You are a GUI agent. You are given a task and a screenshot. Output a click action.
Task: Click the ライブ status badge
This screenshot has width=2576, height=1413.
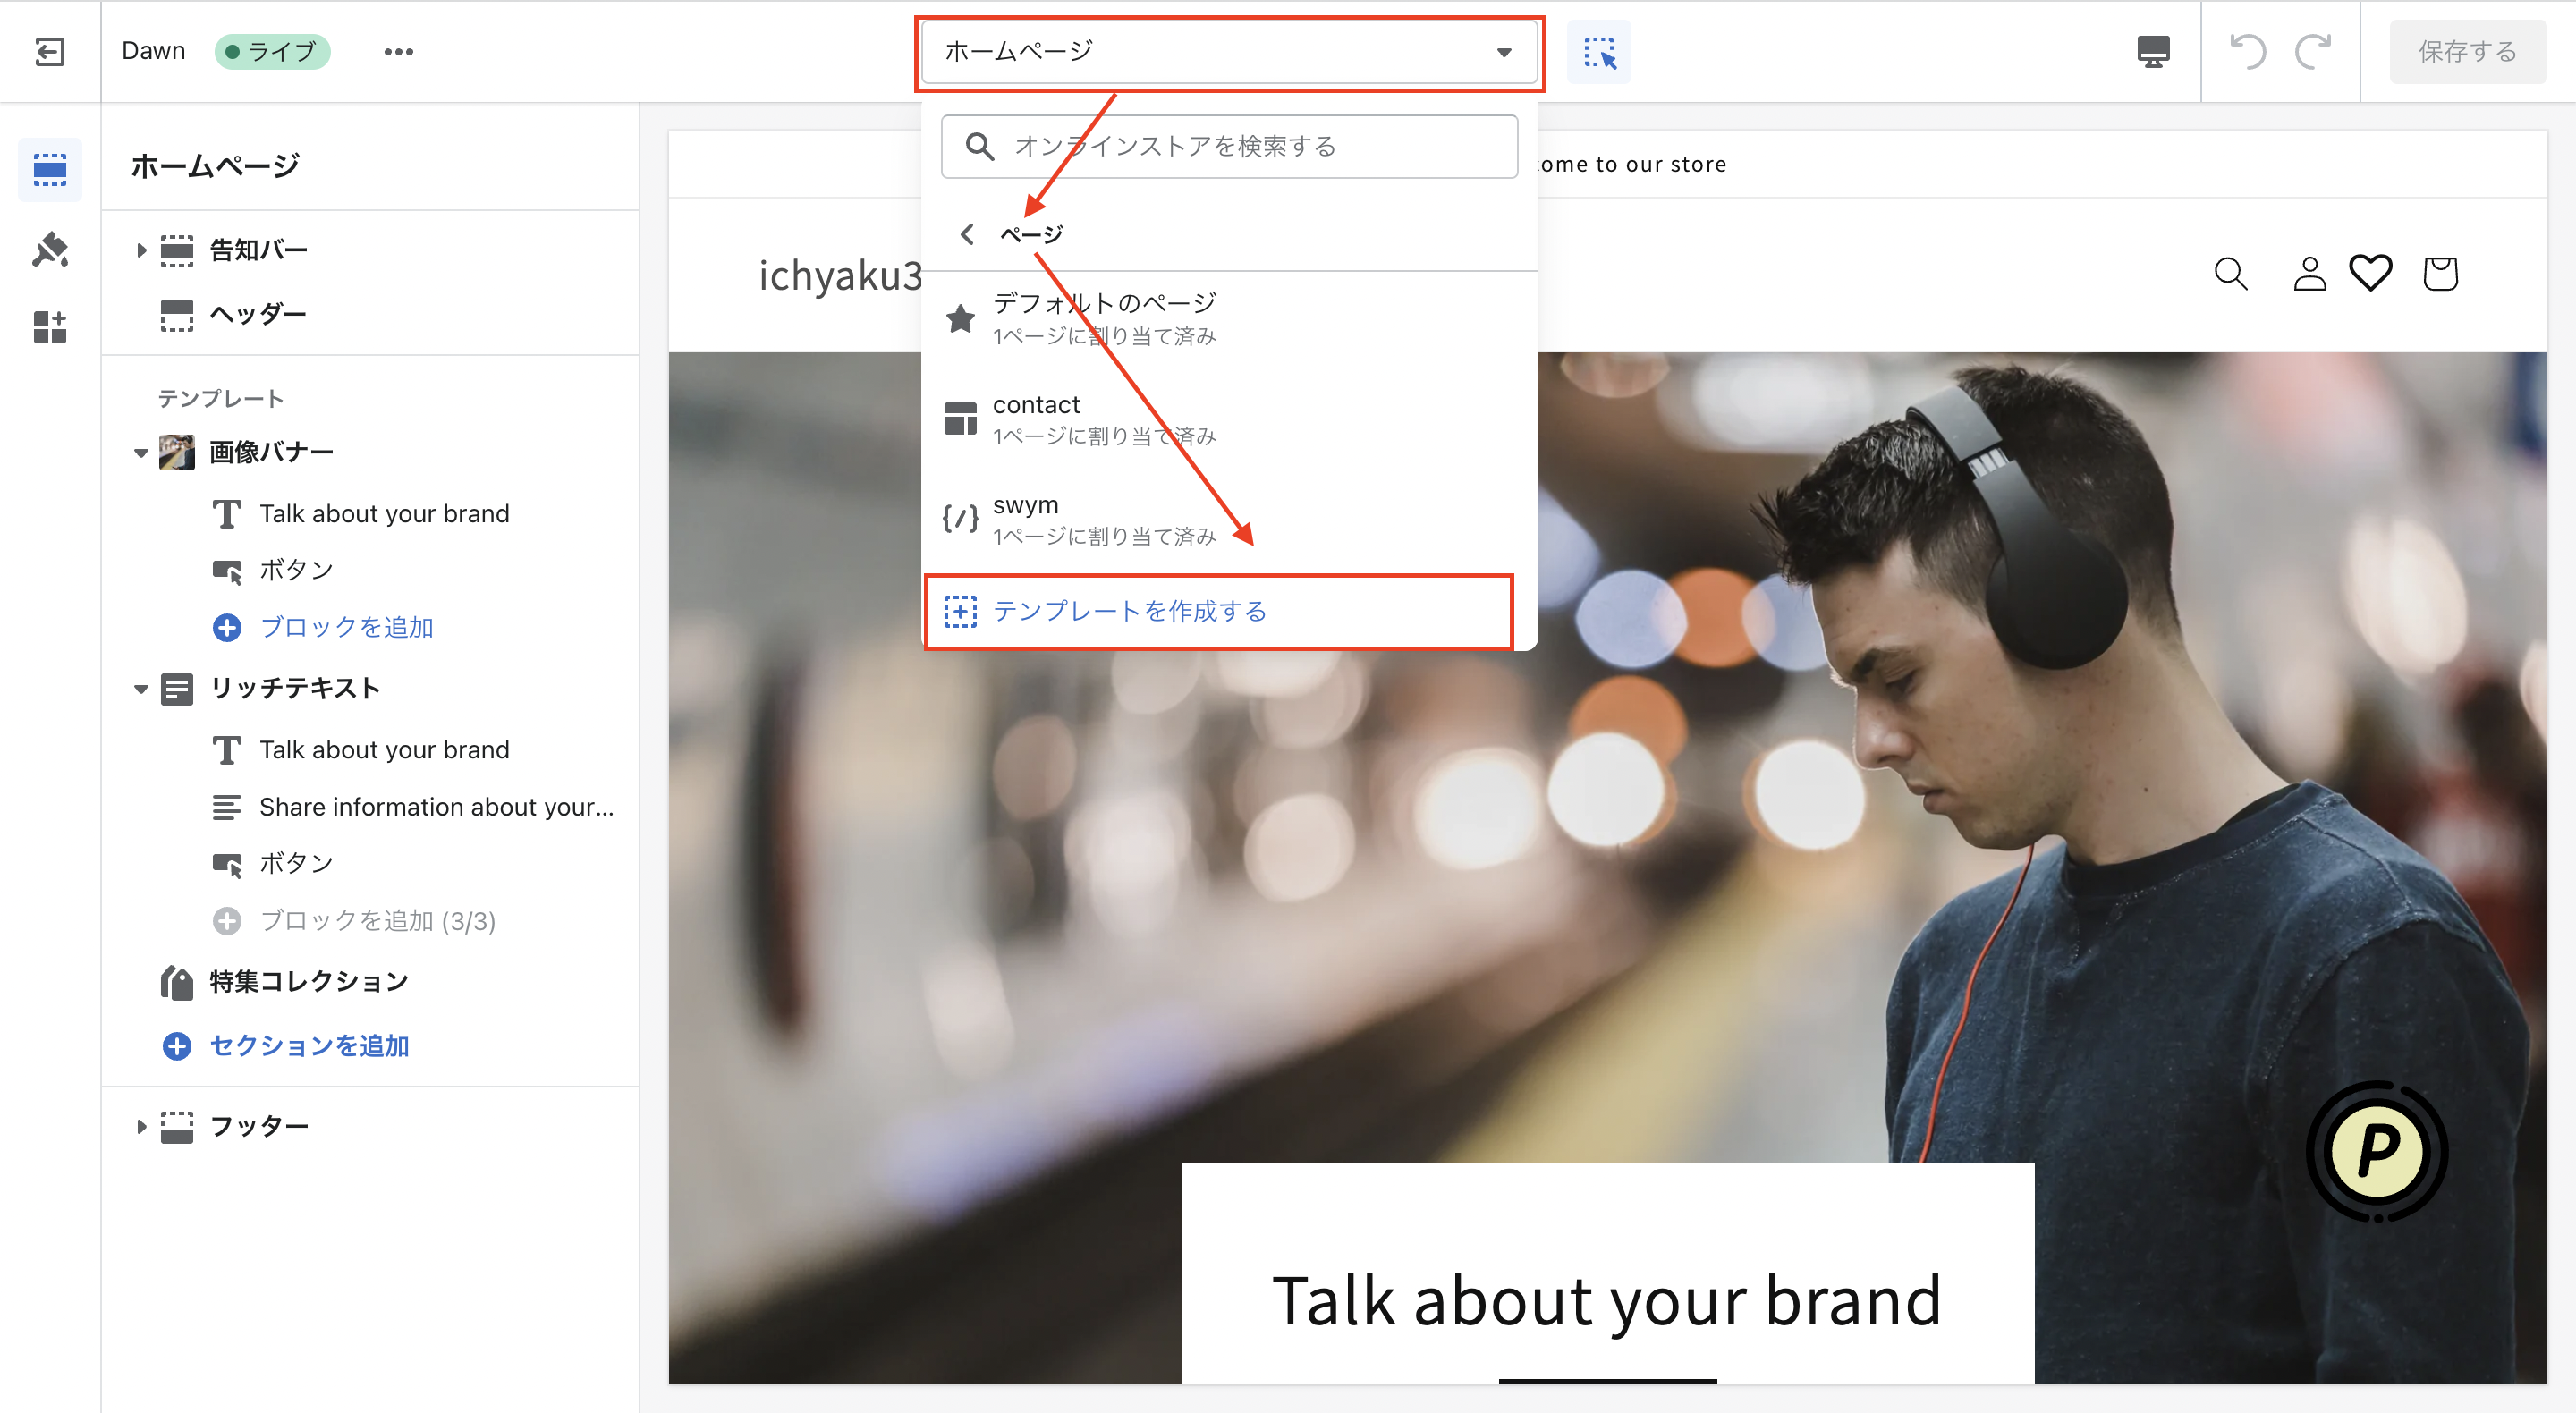click(x=272, y=51)
